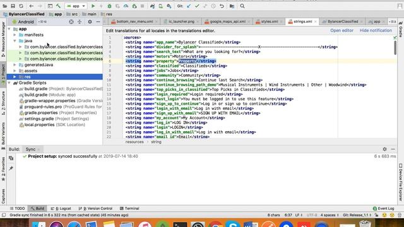
Task: Toggle the Device File Explorer panel
Action: pyautogui.click(x=401, y=182)
